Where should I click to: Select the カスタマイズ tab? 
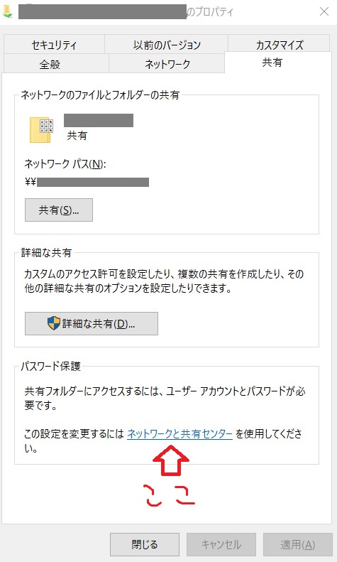(x=279, y=45)
